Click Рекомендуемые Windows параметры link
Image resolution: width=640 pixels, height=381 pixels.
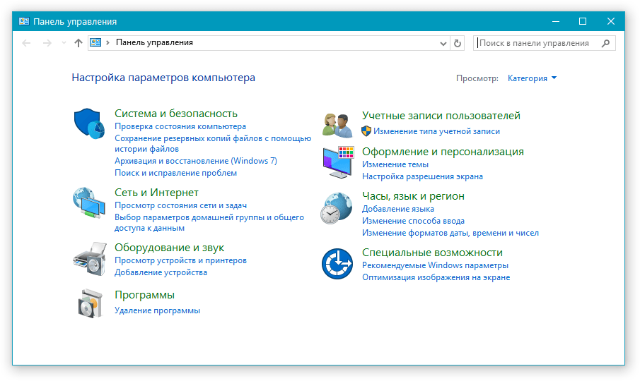435,265
